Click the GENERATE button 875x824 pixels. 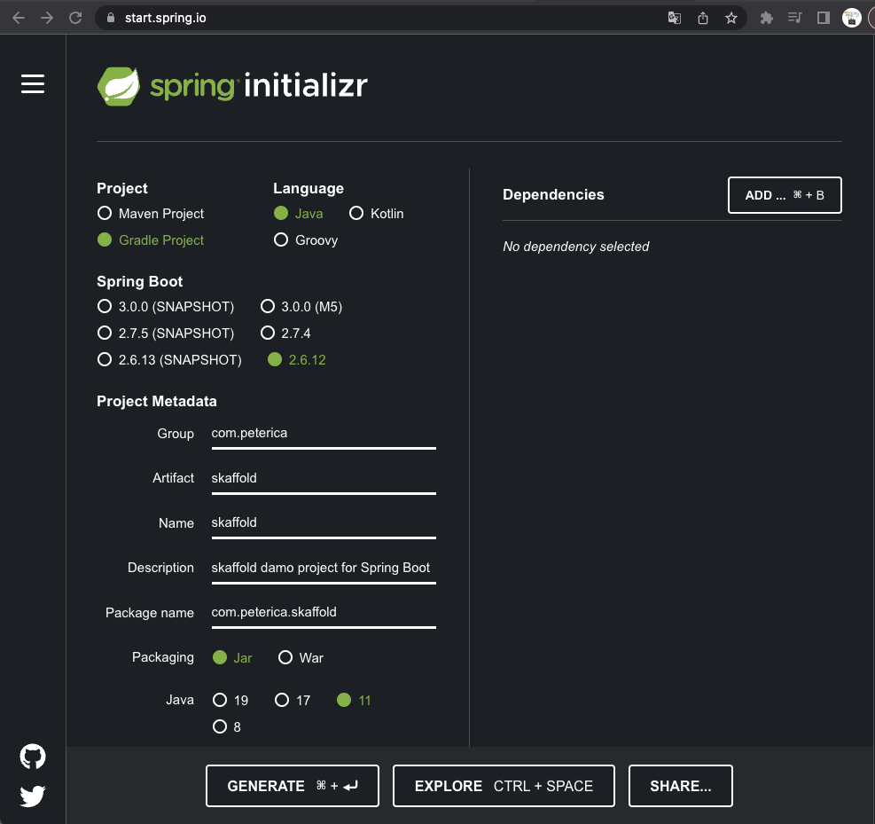click(293, 786)
